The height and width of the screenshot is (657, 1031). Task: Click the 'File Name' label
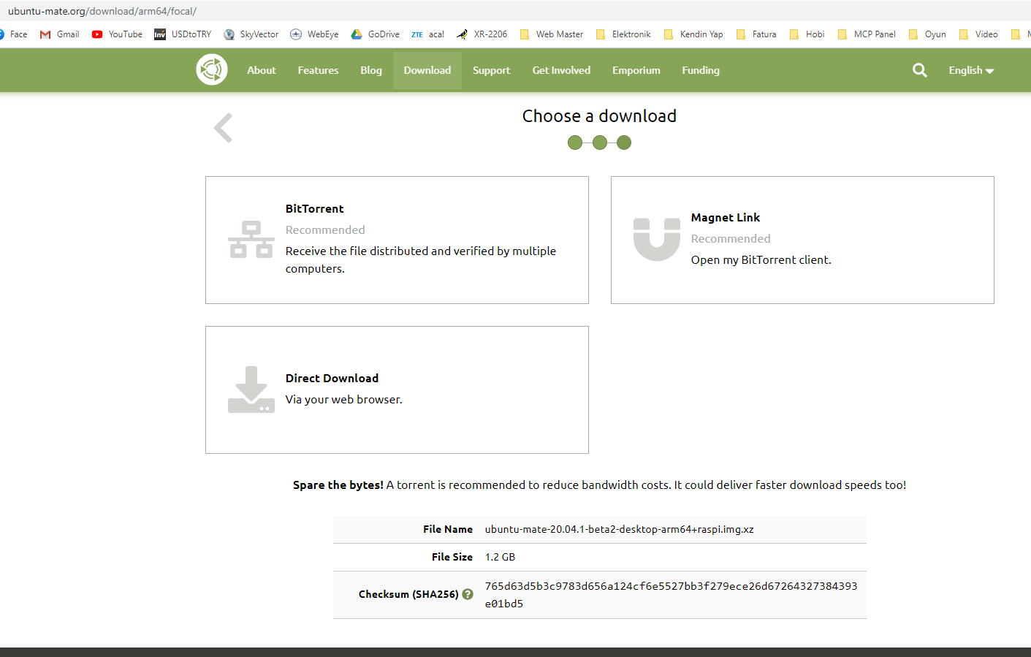tap(448, 529)
